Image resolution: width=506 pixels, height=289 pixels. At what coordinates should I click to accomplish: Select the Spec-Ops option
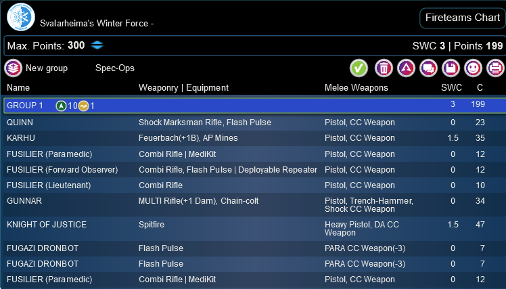115,68
